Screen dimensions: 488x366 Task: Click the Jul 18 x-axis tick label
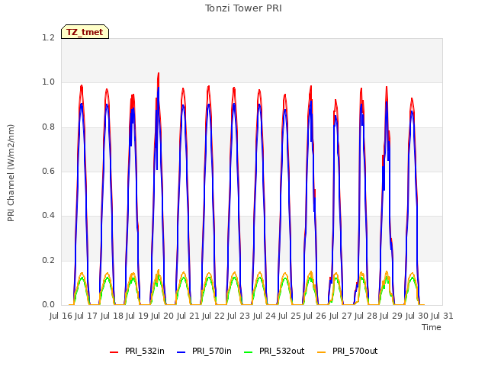(111, 316)
